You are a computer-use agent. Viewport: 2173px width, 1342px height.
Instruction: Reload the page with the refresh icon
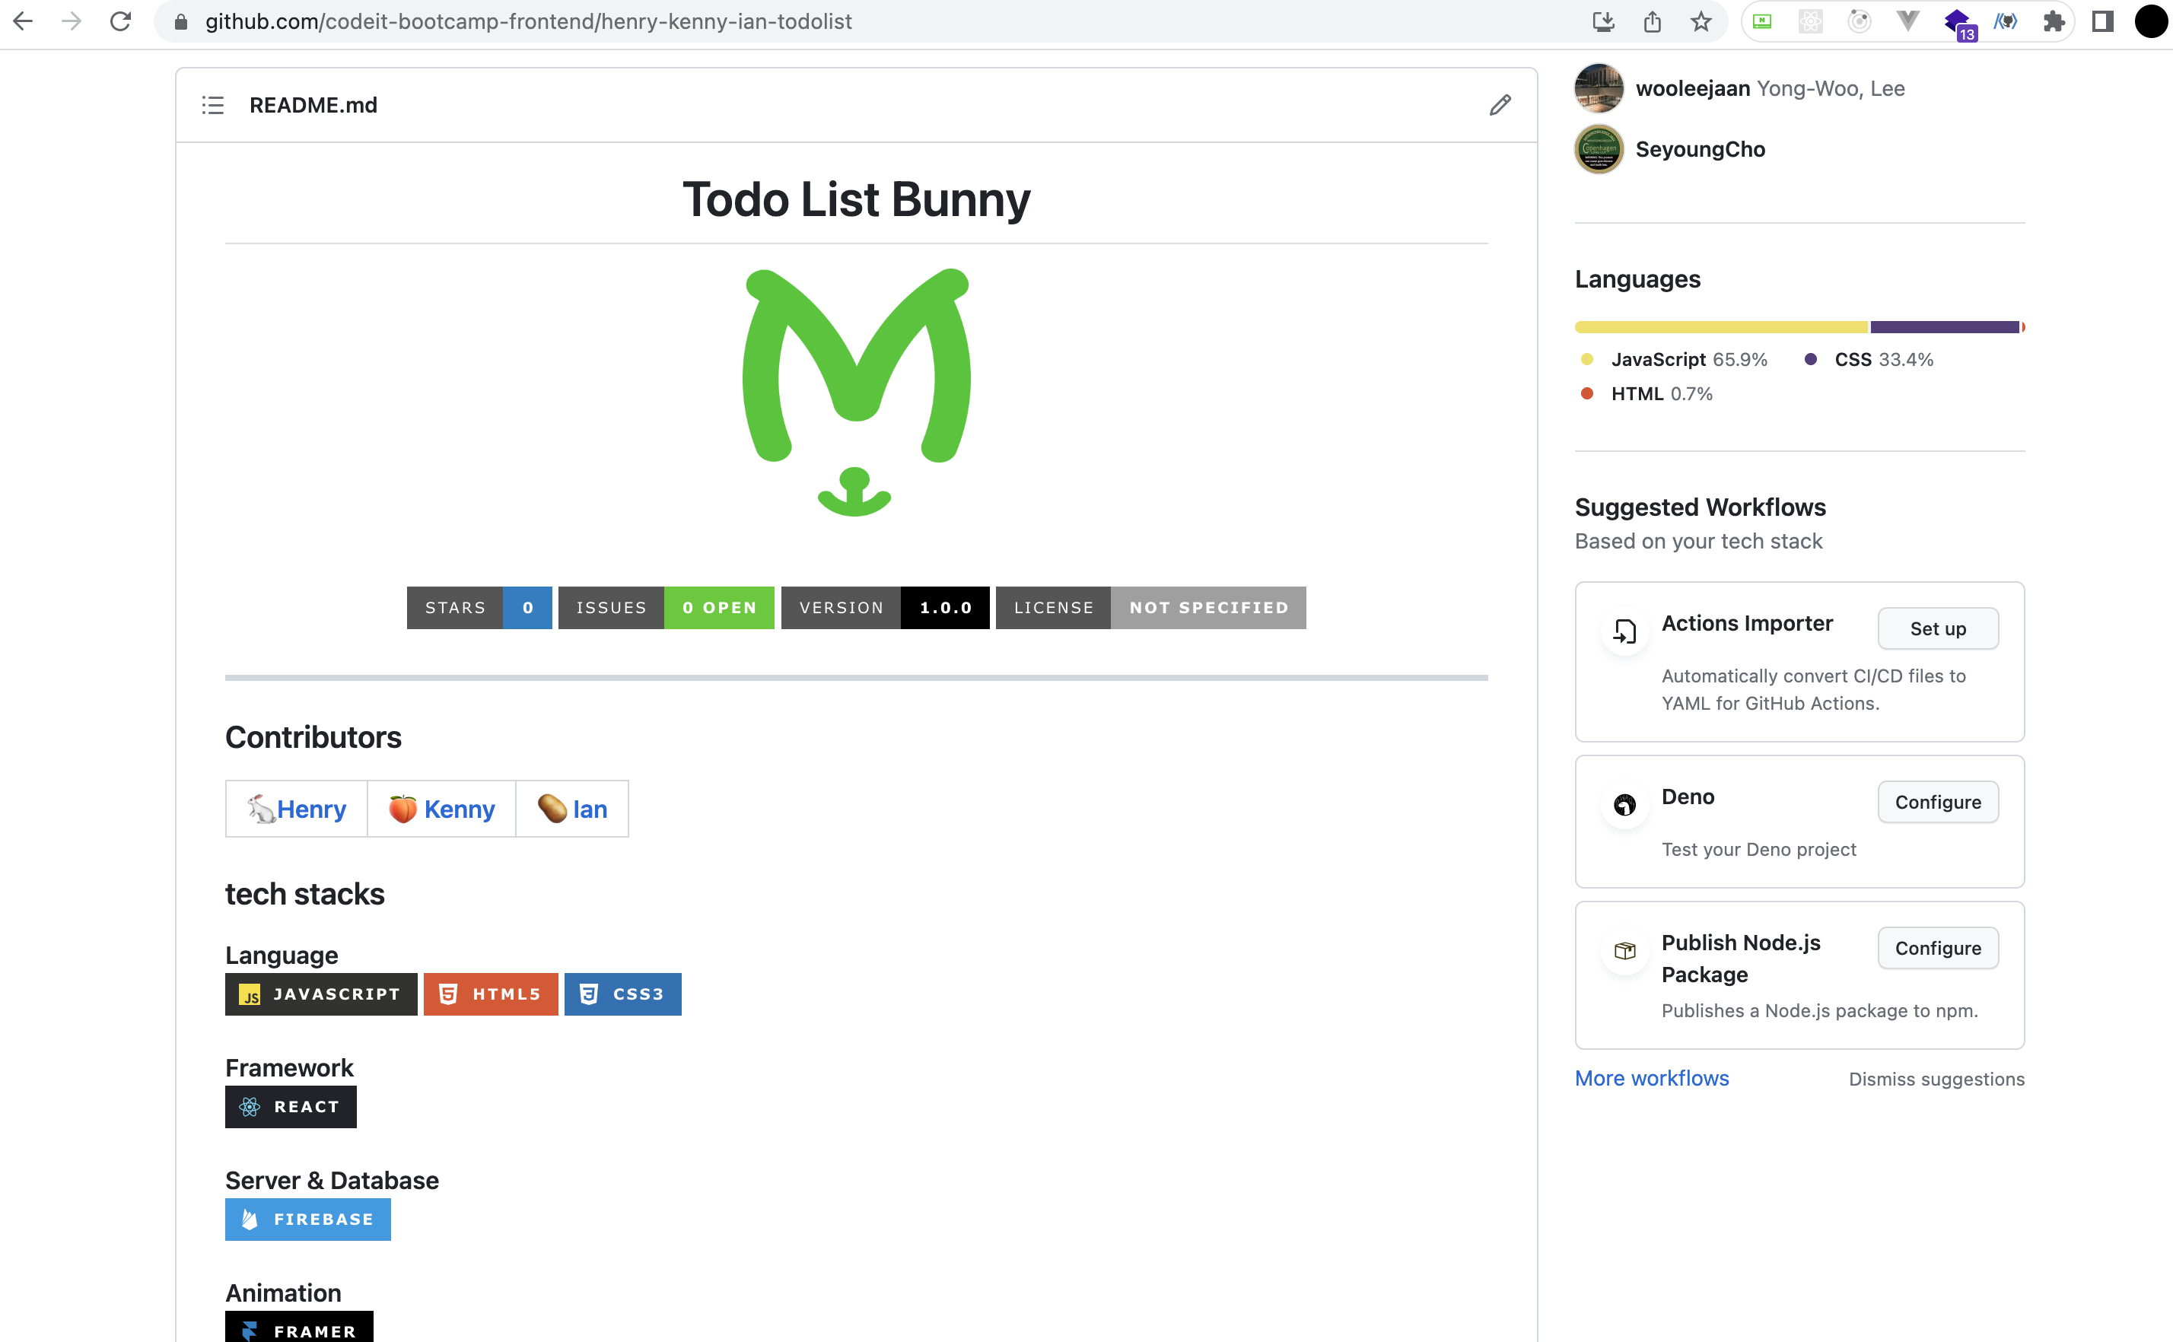(121, 21)
